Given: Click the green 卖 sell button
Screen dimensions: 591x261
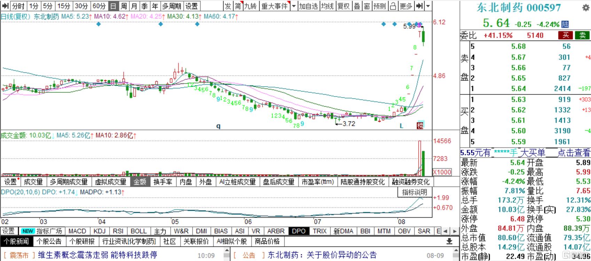Looking at the screenshot, I should tap(582, 35).
